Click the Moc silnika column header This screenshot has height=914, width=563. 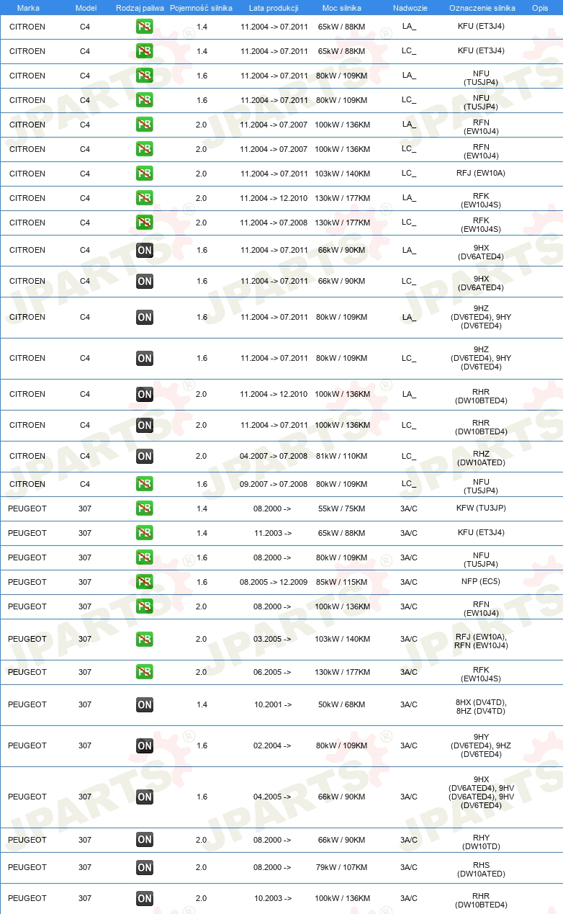342,8
